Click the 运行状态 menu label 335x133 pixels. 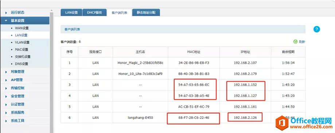(x=17, y=13)
